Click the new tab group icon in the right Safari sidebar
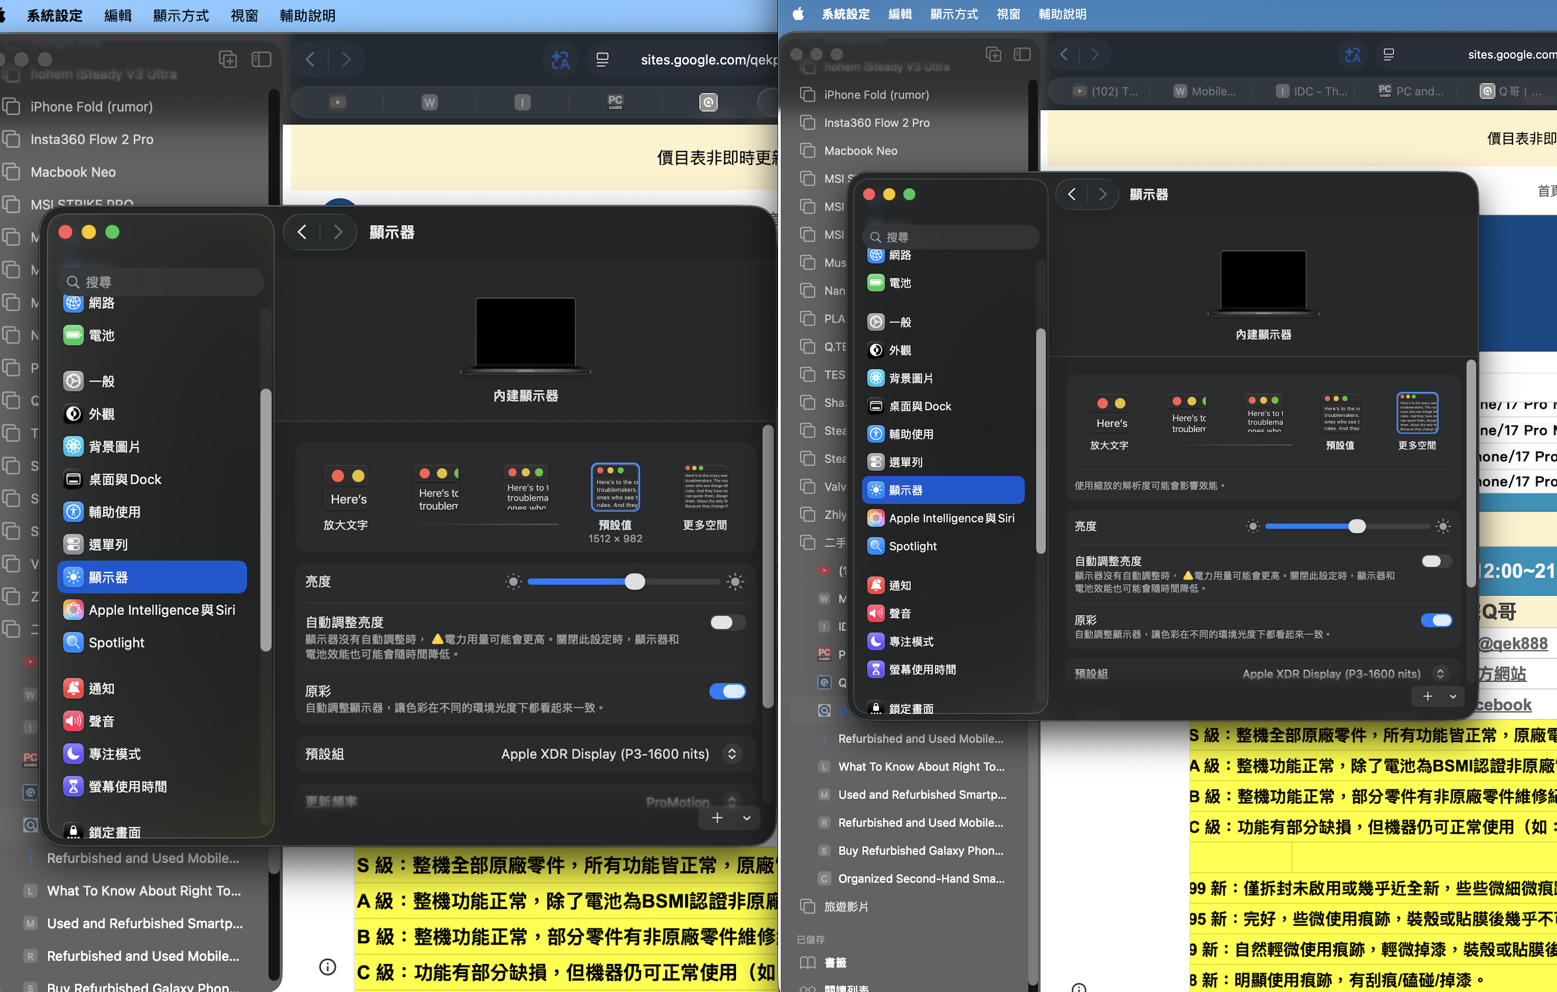 tap(993, 54)
